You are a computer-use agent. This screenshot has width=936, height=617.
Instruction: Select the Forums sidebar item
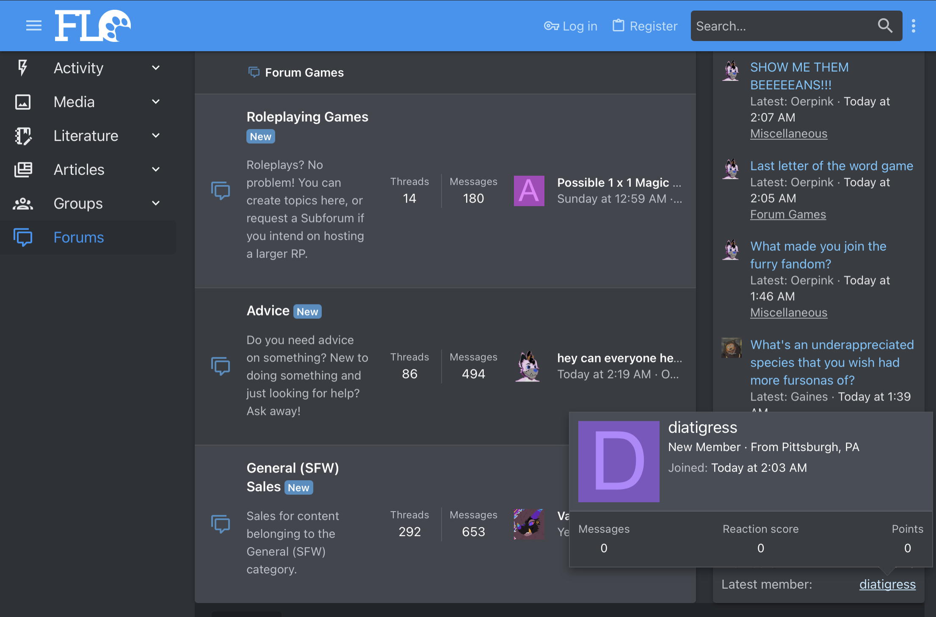coord(88,237)
